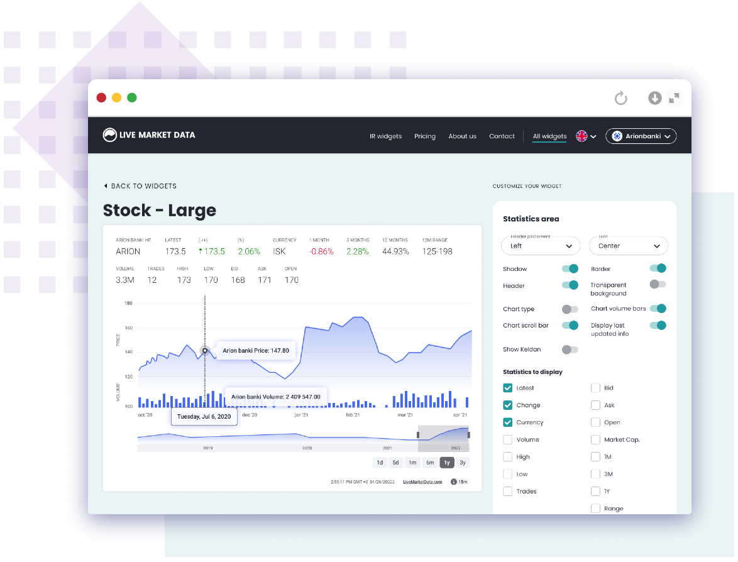The width and height of the screenshot is (738, 562).
Task: Click the back arrow next to BACK TO WIDGETS
Action: pos(106,186)
